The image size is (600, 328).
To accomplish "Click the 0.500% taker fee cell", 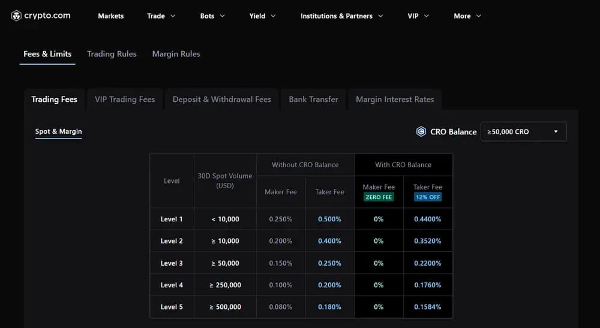I will [x=329, y=219].
